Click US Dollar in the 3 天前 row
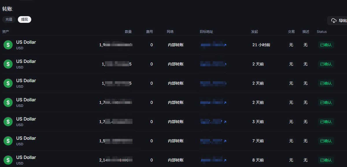Viewport: 347px width, 167px height. 26,119
